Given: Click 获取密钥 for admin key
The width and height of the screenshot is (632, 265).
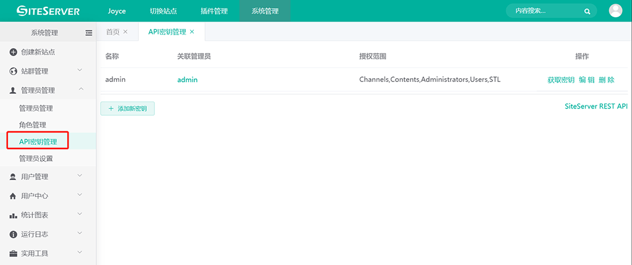Looking at the screenshot, I should point(560,80).
